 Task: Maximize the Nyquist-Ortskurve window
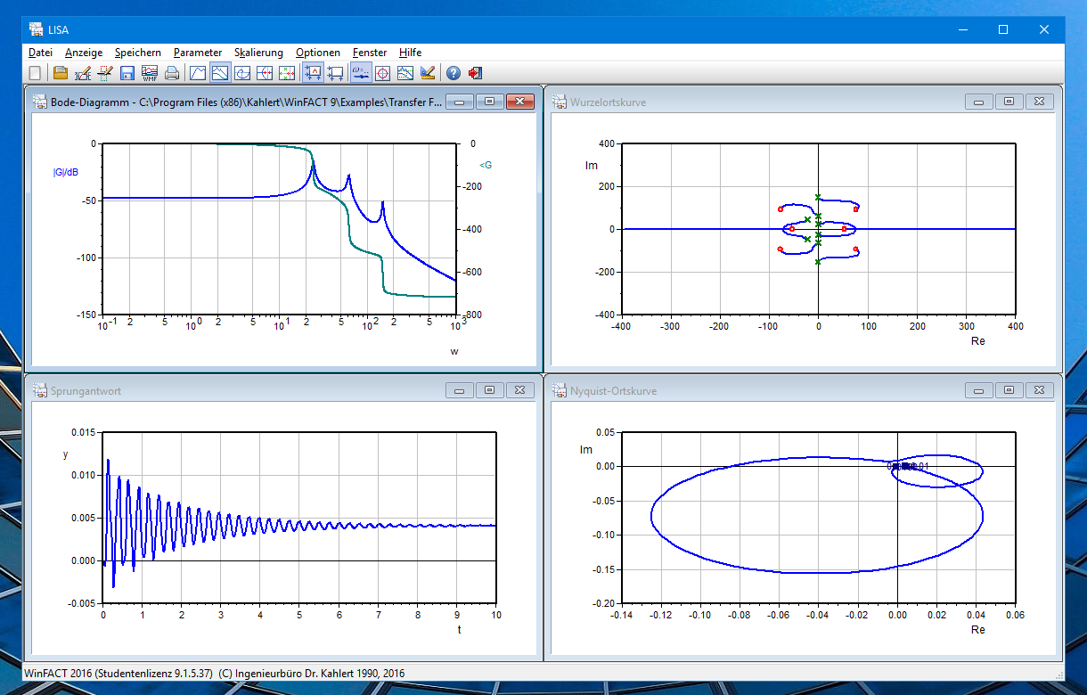pos(1009,390)
